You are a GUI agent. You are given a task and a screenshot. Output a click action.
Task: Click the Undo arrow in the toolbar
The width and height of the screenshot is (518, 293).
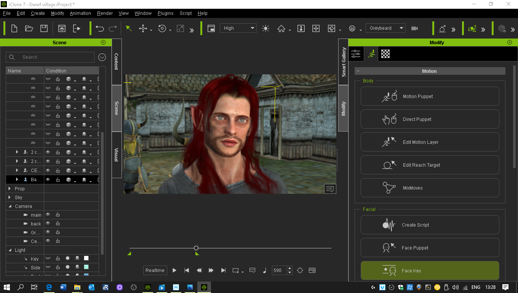click(x=100, y=28)
